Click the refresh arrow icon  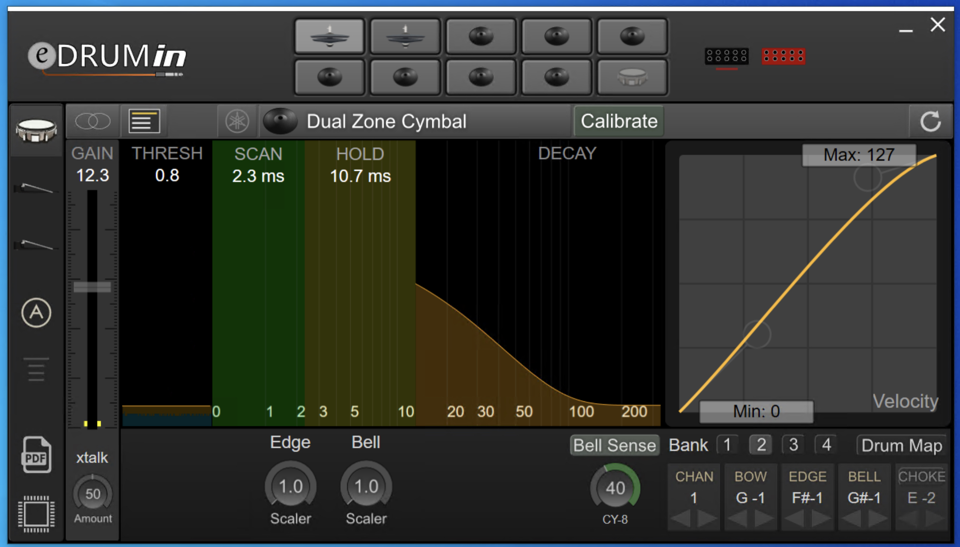pyautogui.click(x=930, y=121)
